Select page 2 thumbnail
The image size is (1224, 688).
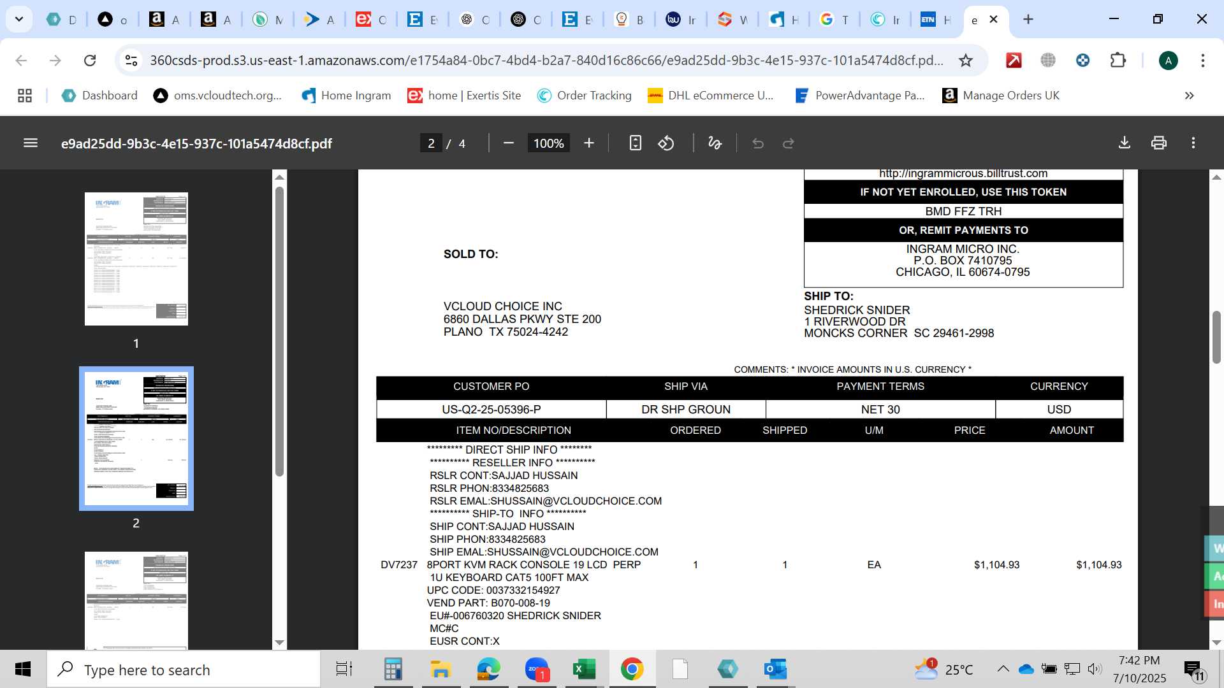coord(136,438)
